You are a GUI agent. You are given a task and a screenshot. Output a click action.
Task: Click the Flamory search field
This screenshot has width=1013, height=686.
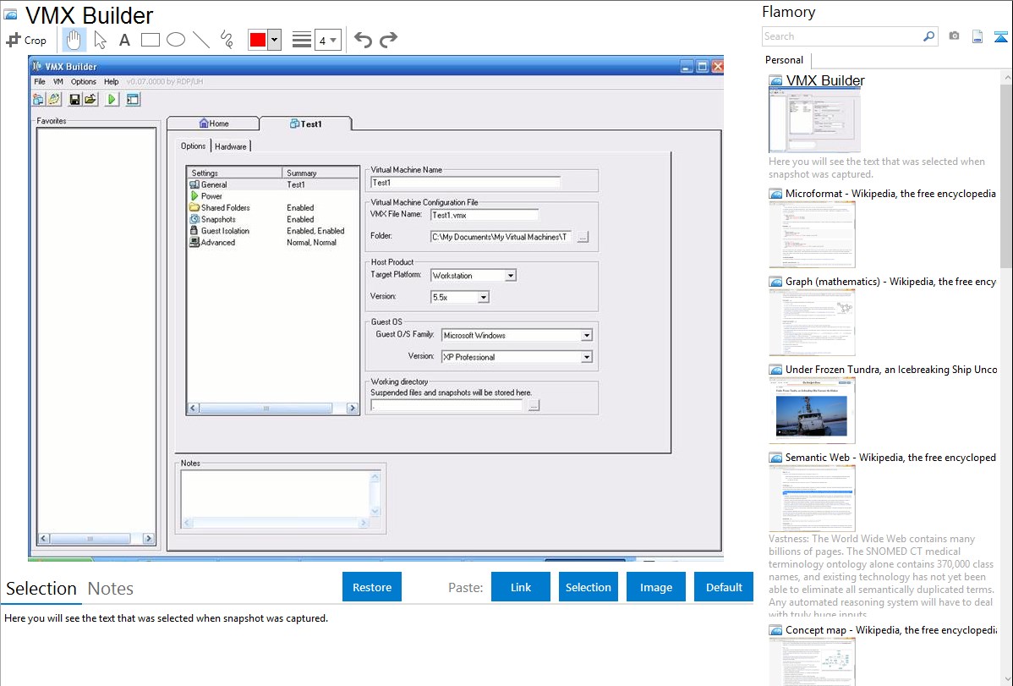coord(842,36)
